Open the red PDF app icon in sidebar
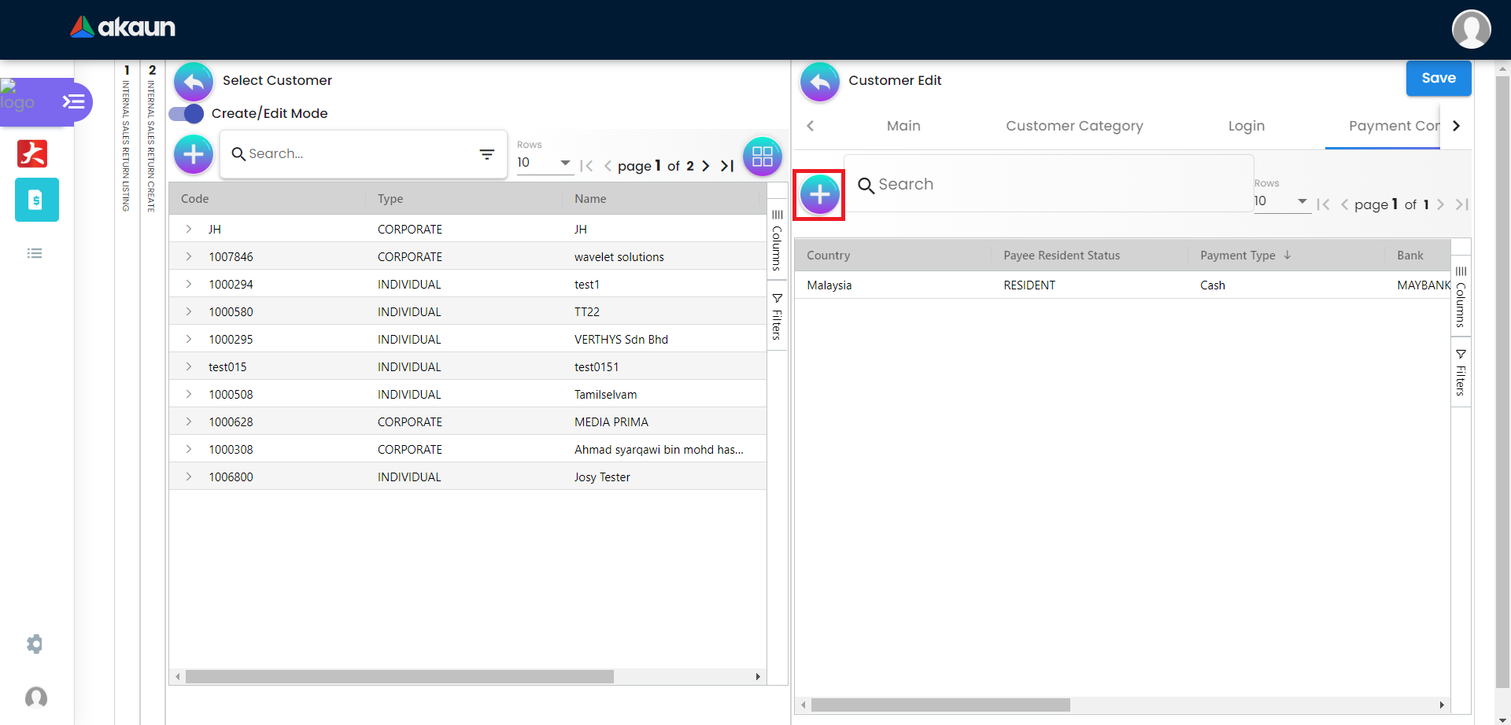This screenshot has height=725, width=1511. click(x=32, y=153)
